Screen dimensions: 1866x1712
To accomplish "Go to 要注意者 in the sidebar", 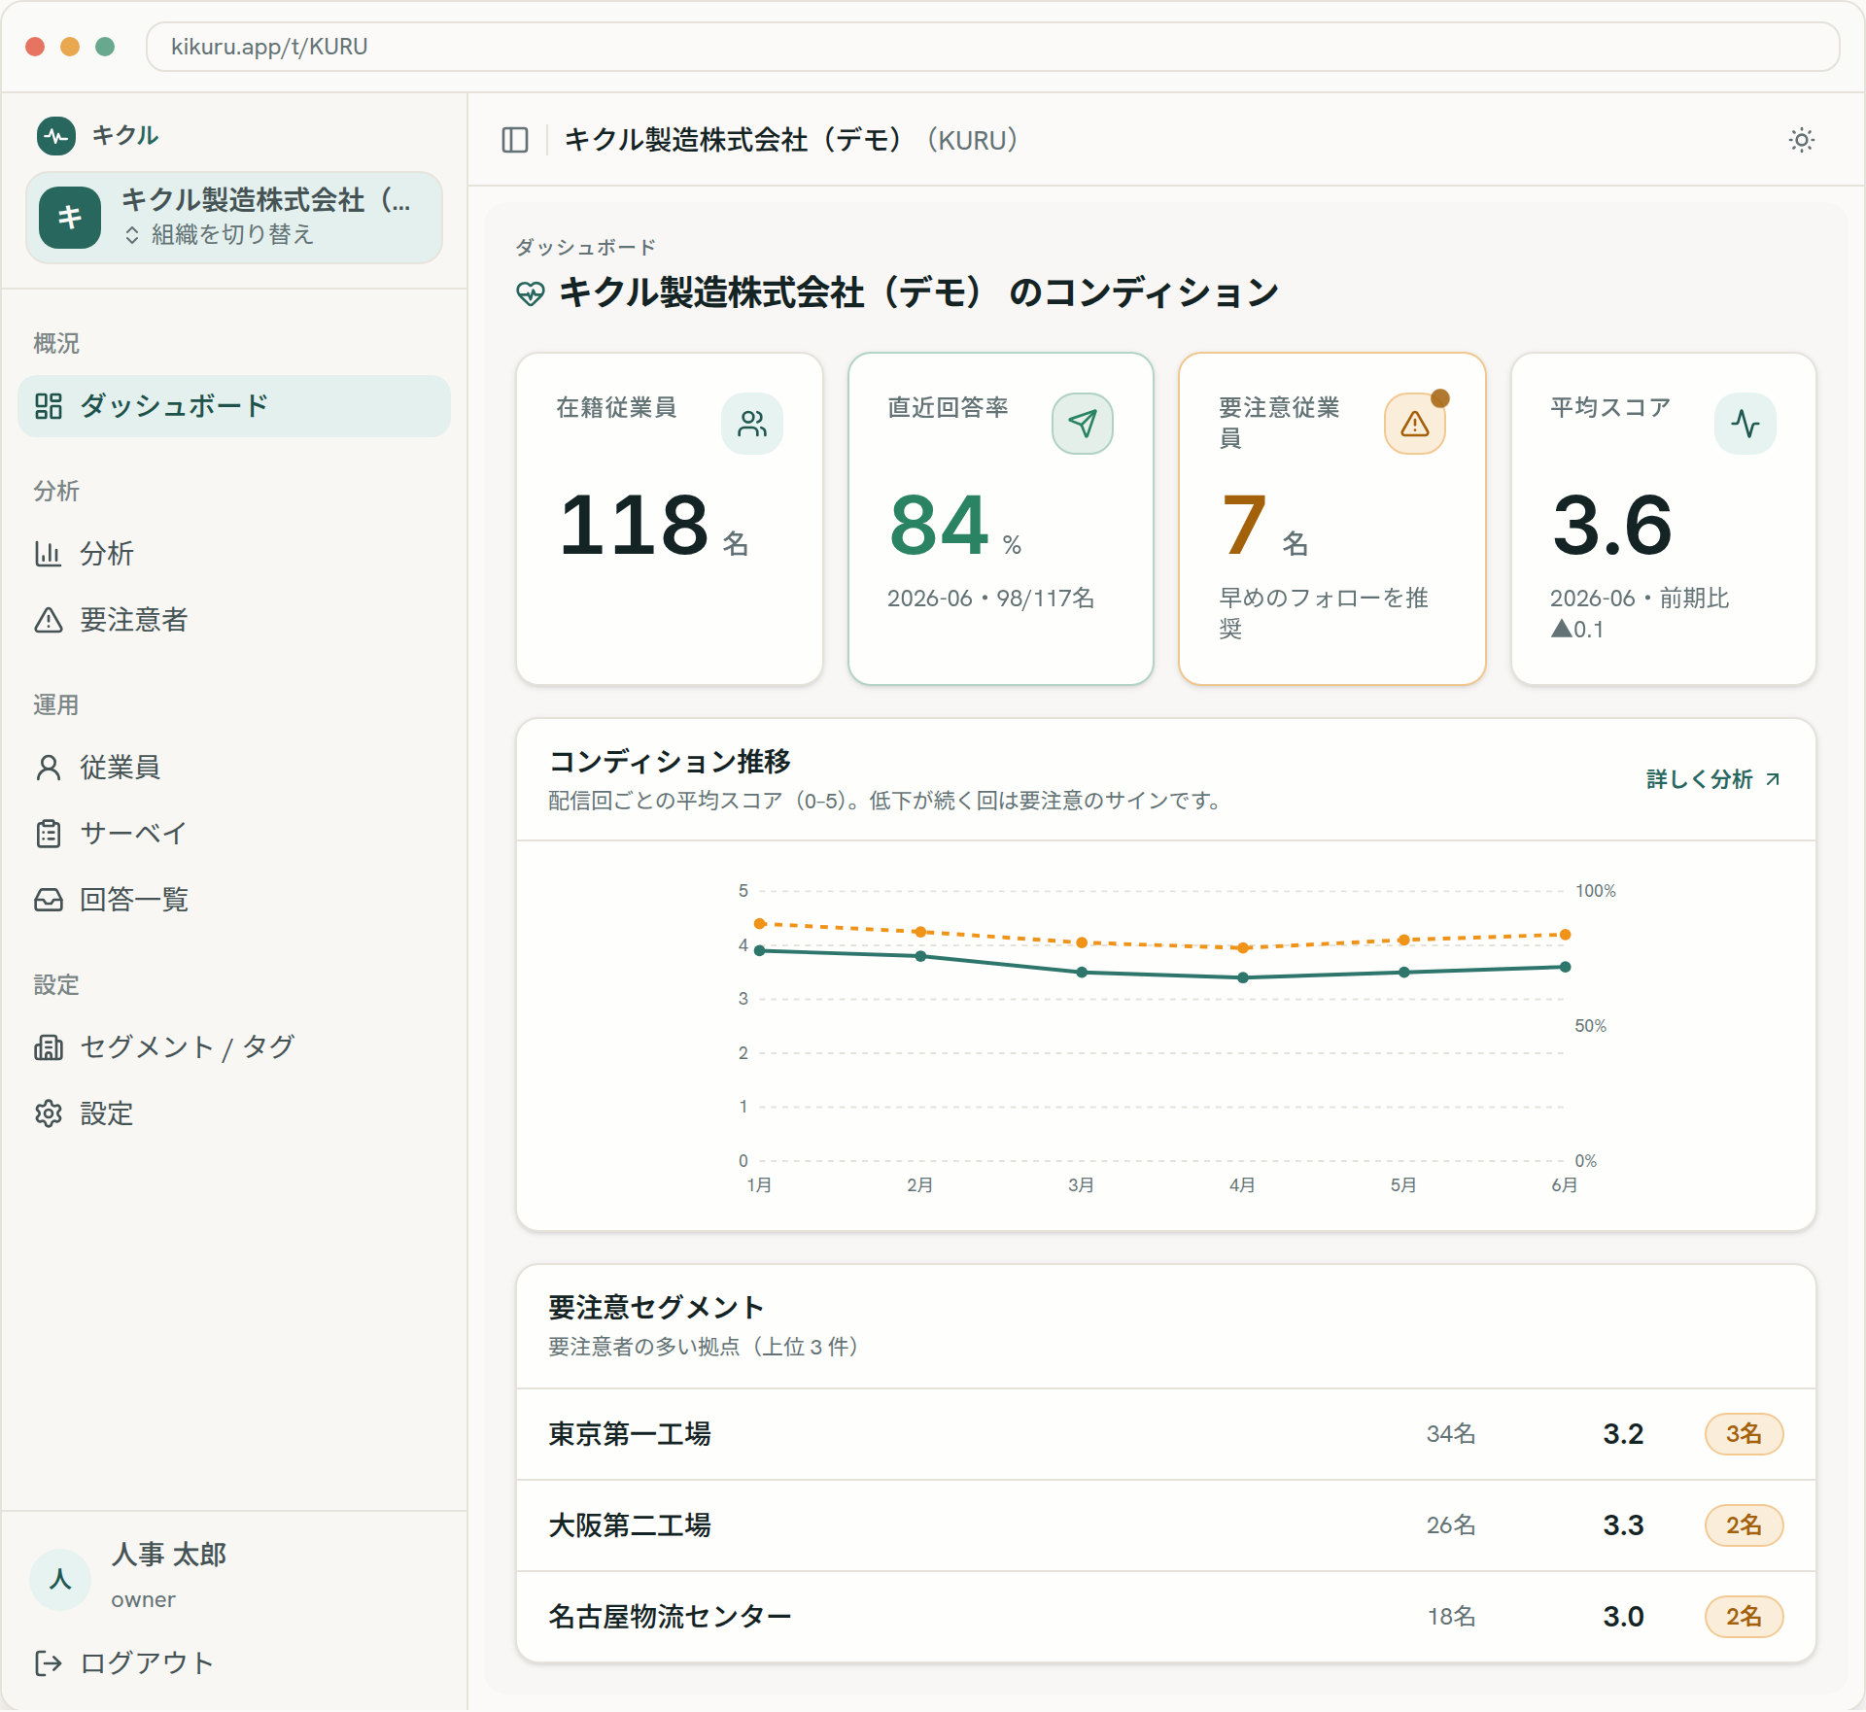I will 234,620.
